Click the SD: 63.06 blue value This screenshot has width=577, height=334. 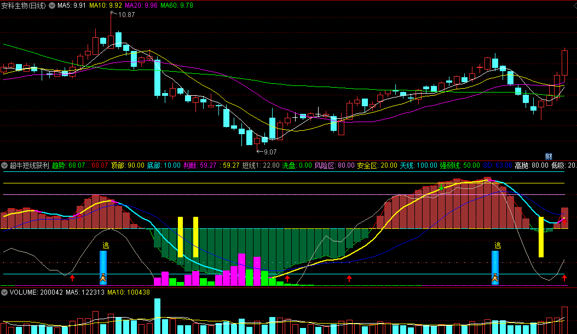(498, 165)
